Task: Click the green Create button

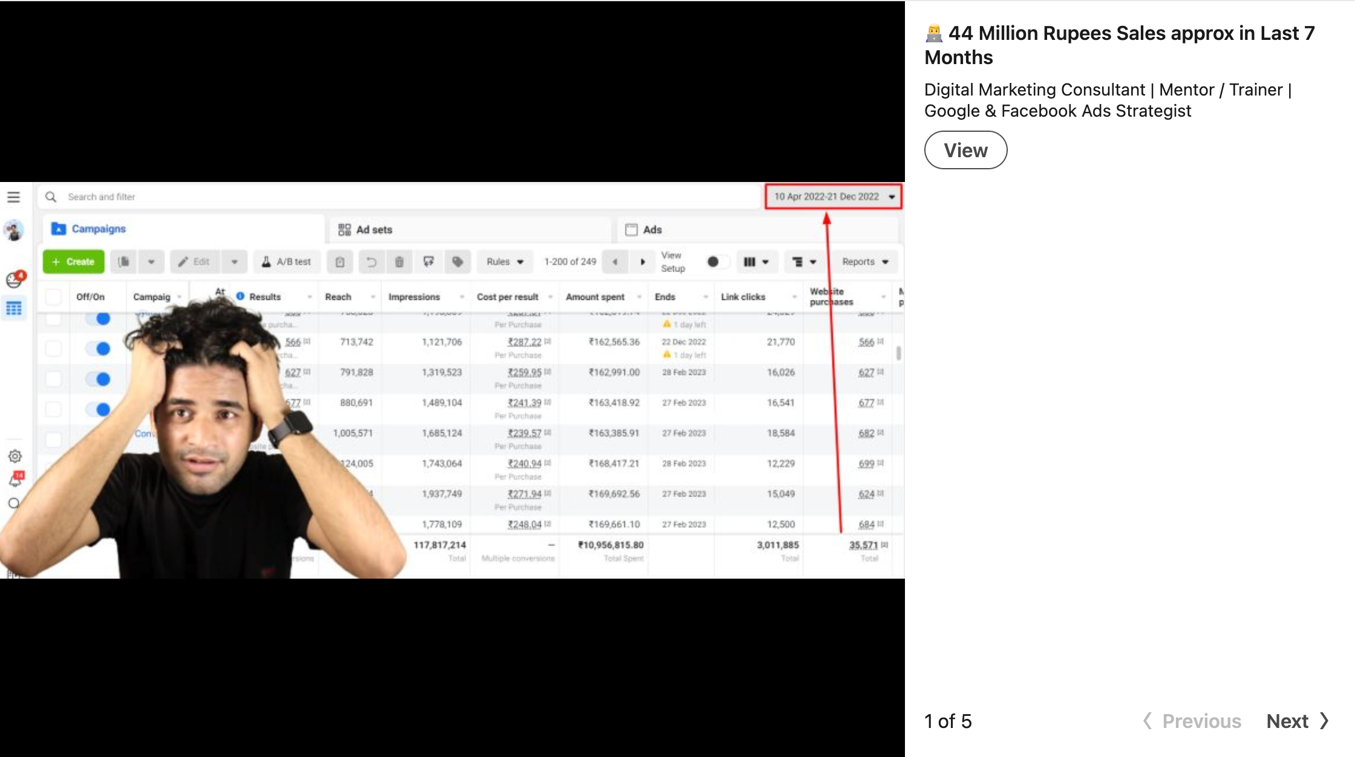Action: (73, 262)
